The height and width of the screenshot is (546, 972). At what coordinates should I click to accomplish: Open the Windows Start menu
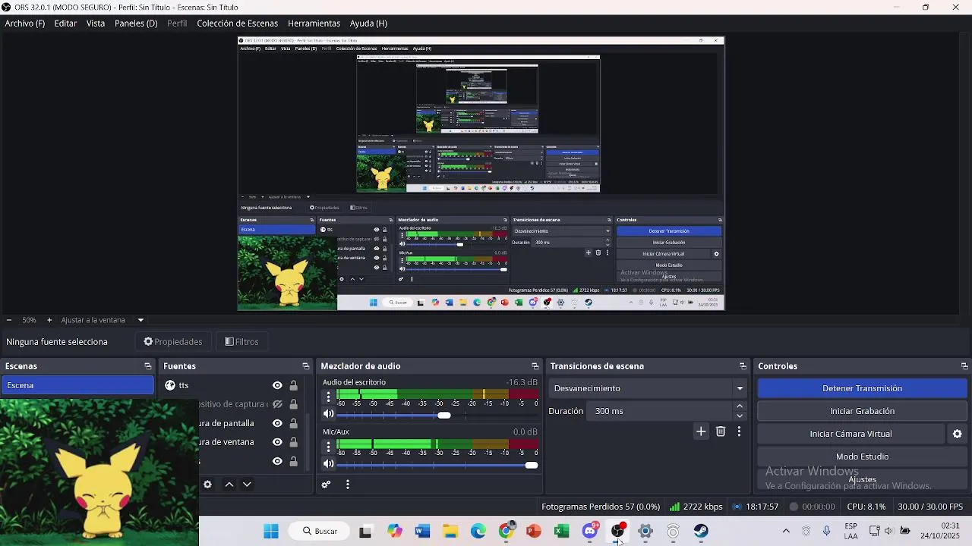[x=271, y=531]
